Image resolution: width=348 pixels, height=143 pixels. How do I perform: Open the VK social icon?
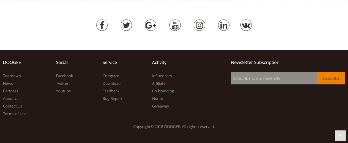click(x=246, y=25)
